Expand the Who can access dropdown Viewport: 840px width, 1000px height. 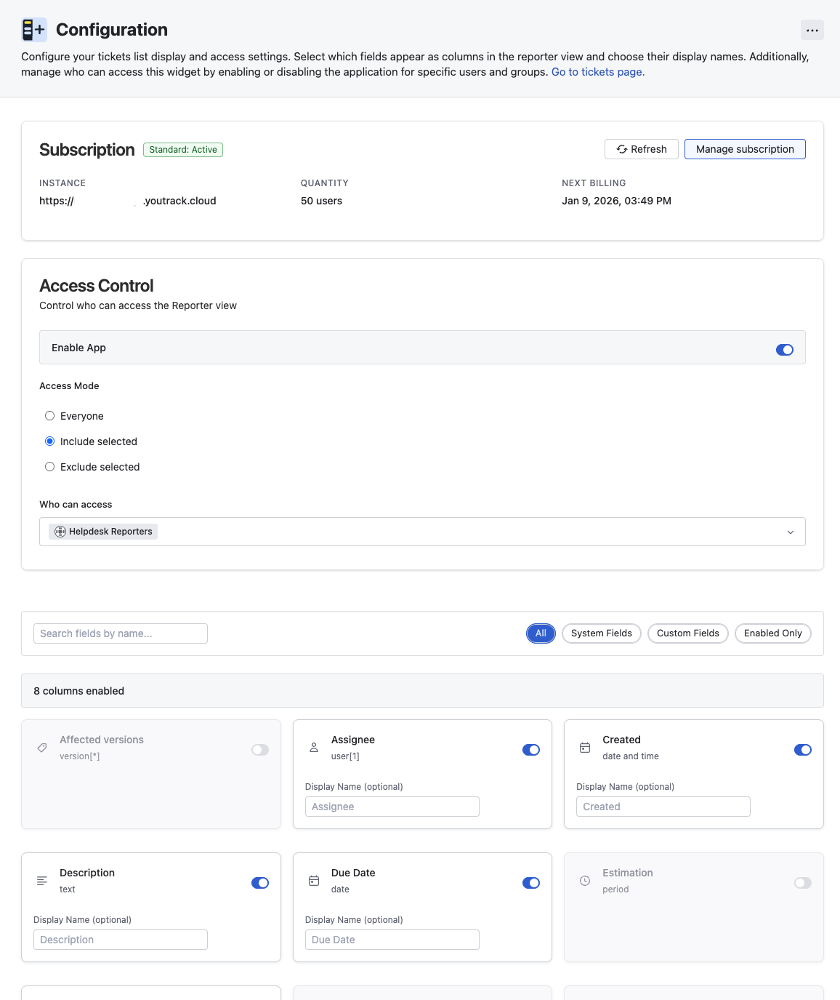click(791, 532)
